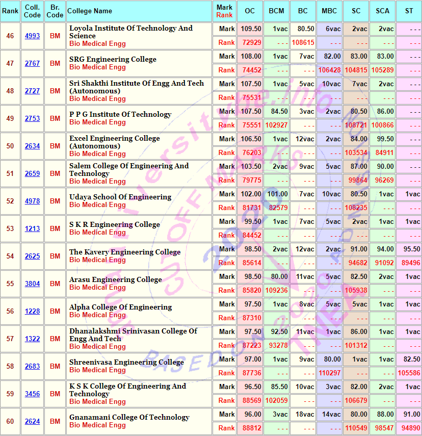Click college code 3804 for Arasu Engineering

(32, 284)
